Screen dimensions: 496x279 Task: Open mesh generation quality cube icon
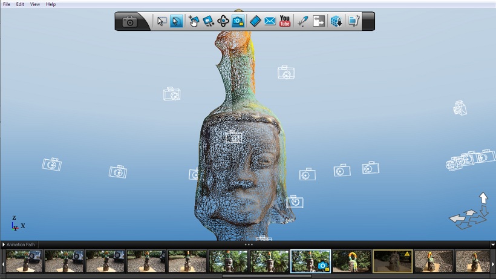336,21
